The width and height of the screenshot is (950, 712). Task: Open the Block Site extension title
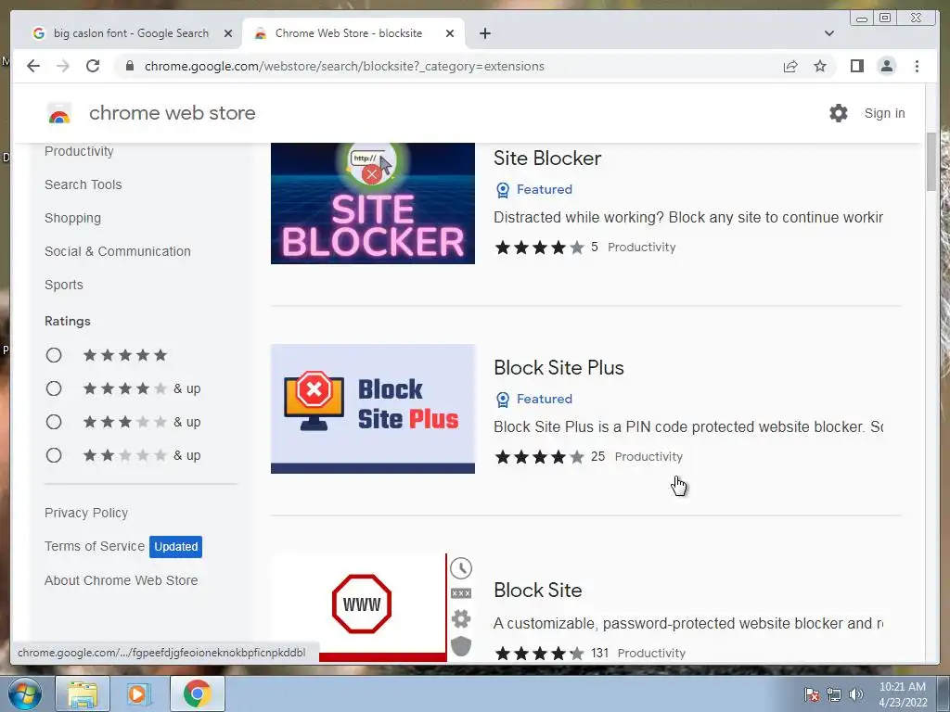point(537,590)
